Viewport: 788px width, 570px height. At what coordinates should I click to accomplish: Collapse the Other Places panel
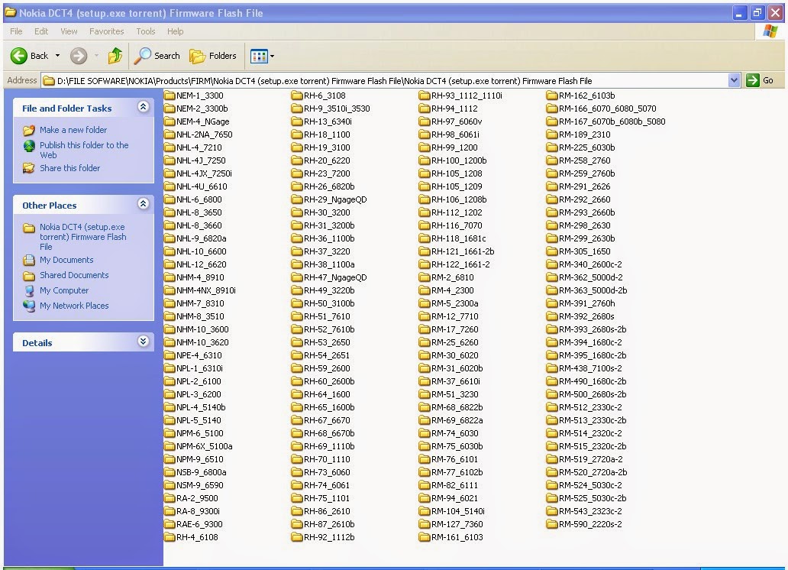click(144, 205)
